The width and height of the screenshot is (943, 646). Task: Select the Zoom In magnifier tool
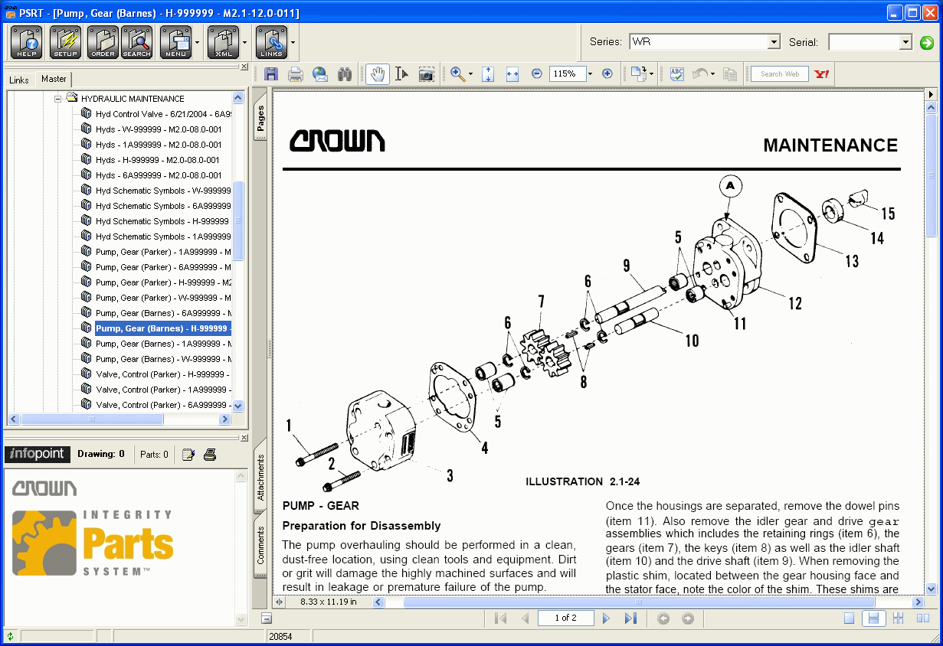point(457,74)
